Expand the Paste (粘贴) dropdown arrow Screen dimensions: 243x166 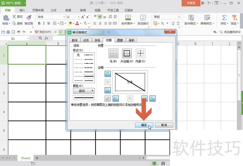[9, 24]
